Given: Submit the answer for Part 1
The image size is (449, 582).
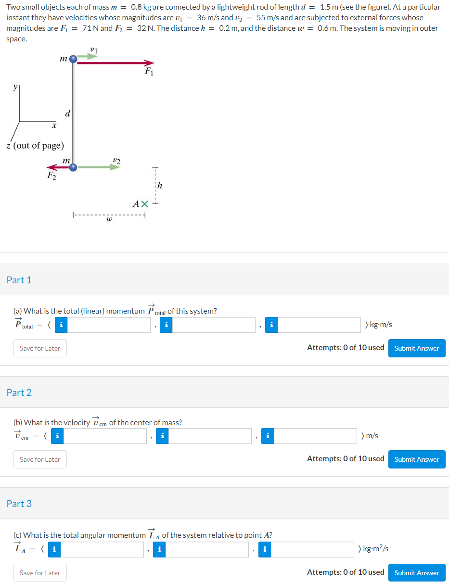Looking at the screenshot, I should point(416,348).
